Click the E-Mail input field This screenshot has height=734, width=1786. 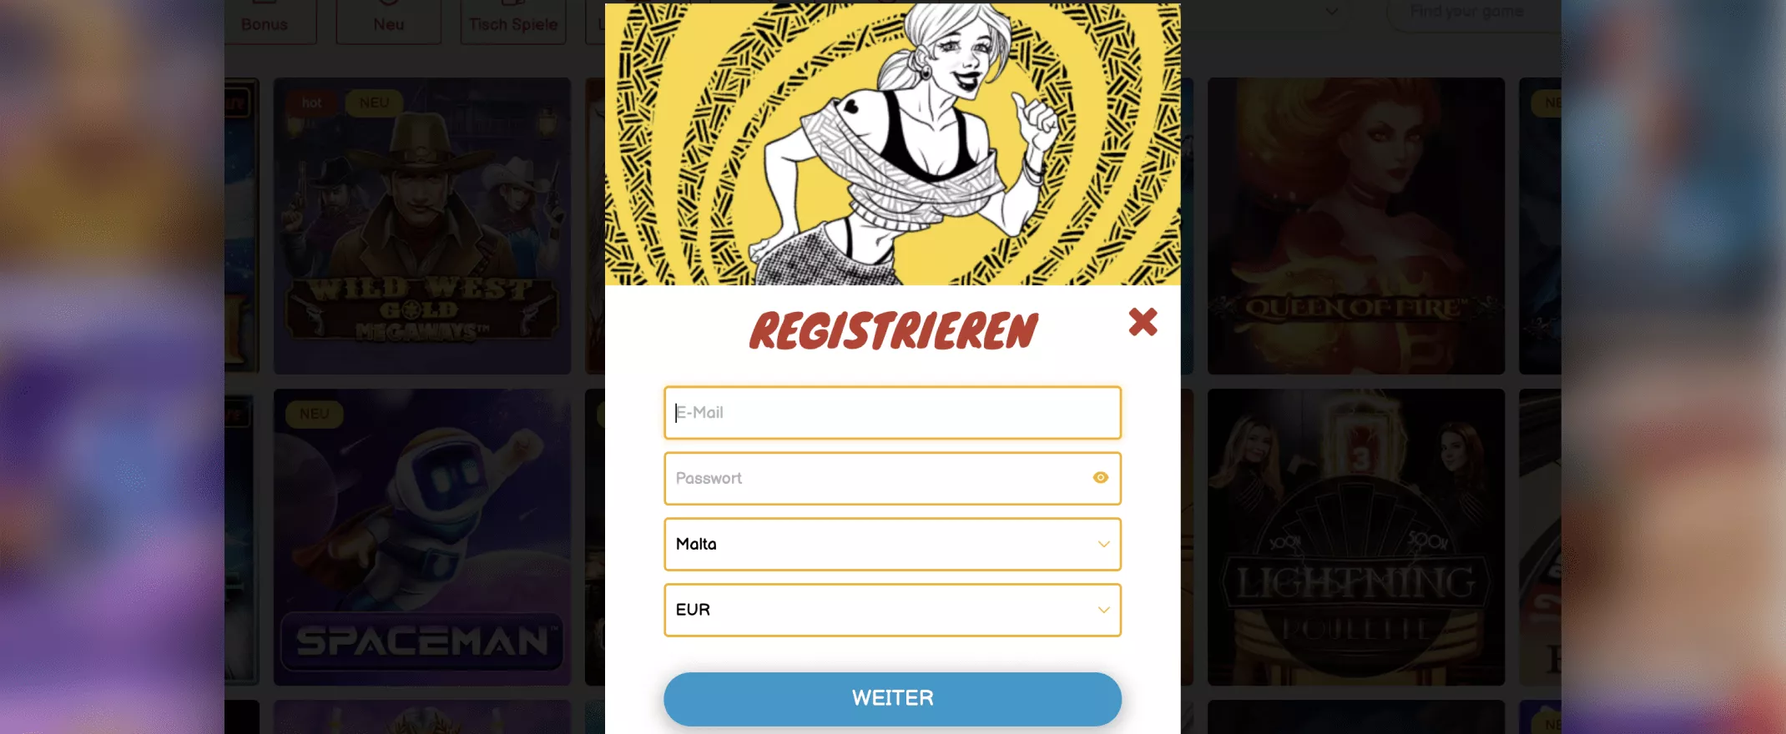click(x=892, y=412)
